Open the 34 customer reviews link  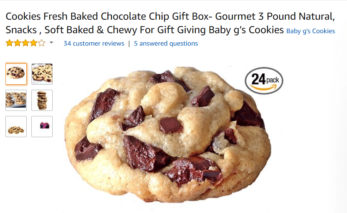click(94, 43)
